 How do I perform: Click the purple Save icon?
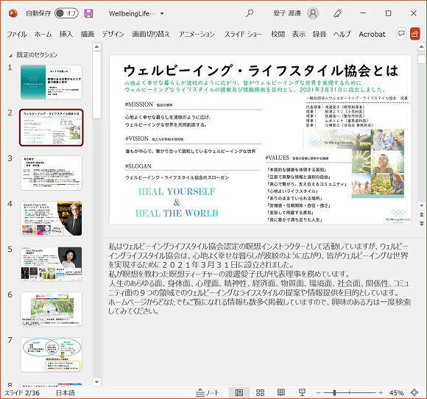click(x=88, y=13)
